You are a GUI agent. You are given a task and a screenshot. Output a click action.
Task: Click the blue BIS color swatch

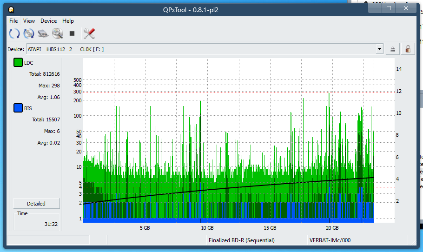(18, 108)
